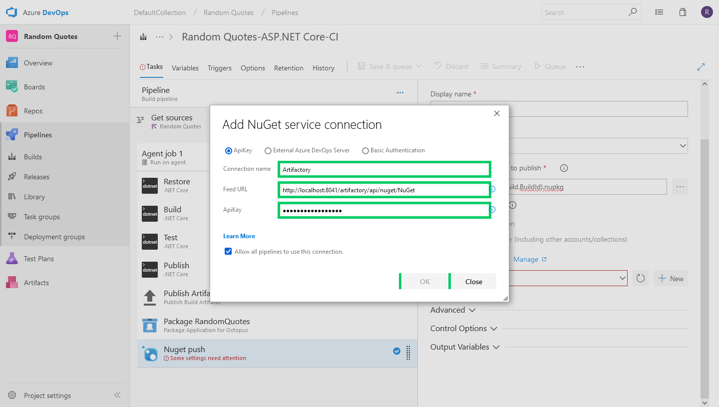
Task: Click the Azure DevOps logo icon
Action: point(11,12)
